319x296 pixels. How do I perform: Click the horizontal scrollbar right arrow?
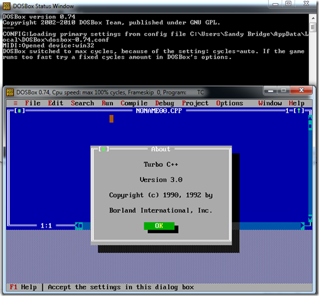click(302, 226)
